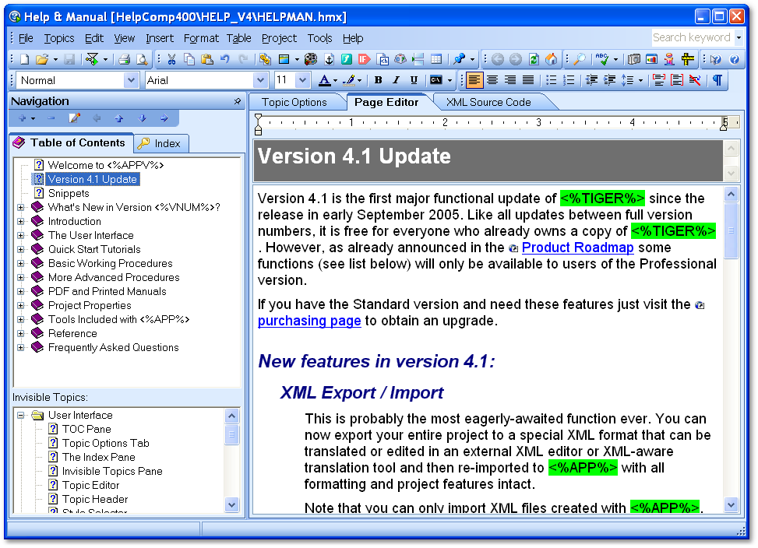The image size is (758, 548).
Task: Open the Normal paragraph style dropdown
Action: coord(131,80)
